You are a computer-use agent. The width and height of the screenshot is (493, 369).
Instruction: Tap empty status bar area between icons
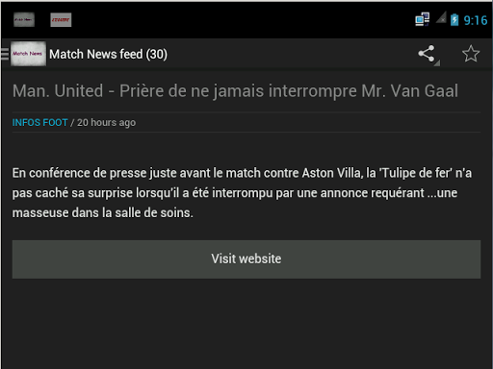coord(241,20)
